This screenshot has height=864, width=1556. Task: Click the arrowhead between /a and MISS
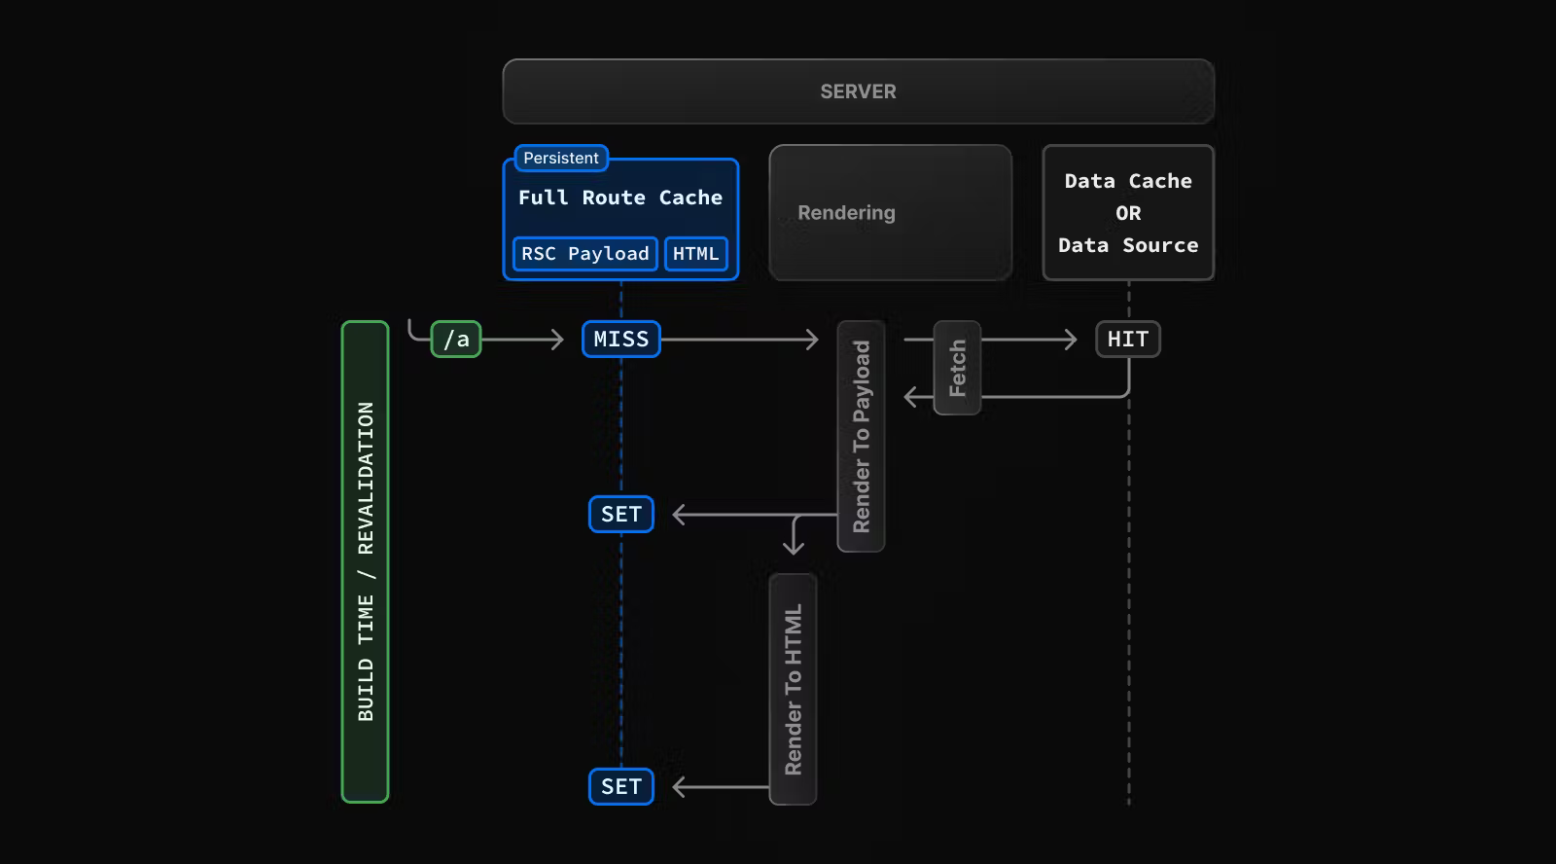pos(558,340)
